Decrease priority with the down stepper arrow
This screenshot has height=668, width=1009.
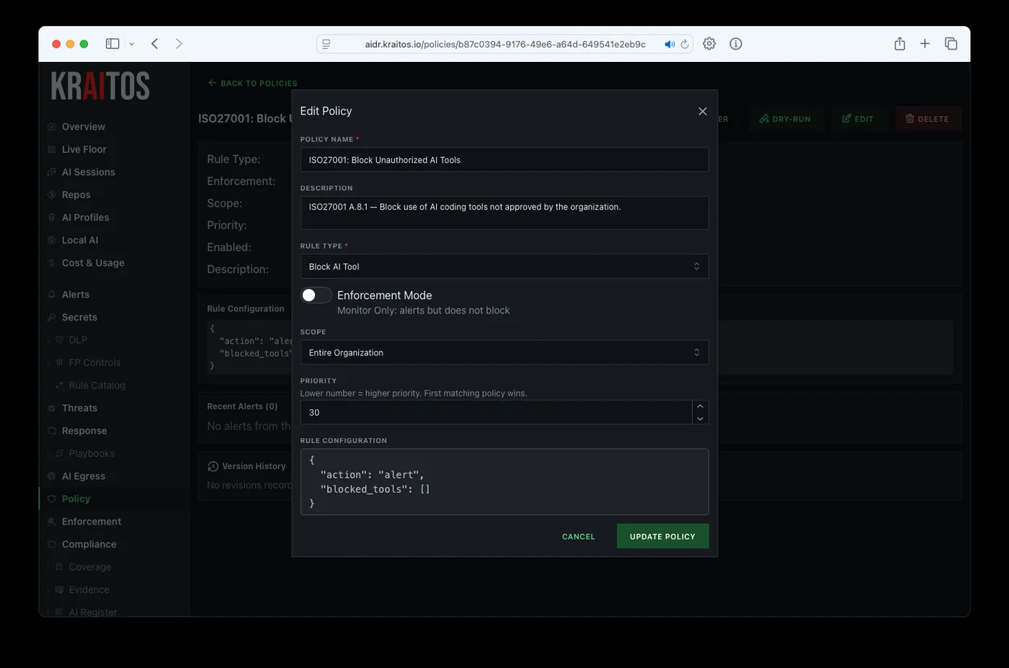[x=700, y=419]
